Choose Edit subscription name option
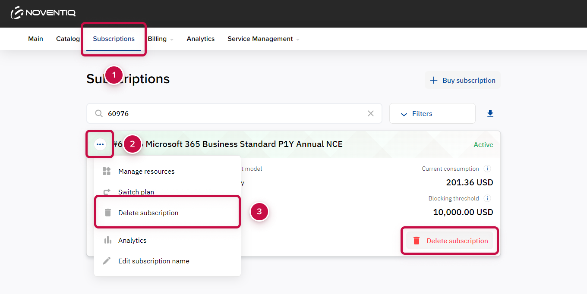This screenshot has width=587, height=294. click(x=154, y=261)
